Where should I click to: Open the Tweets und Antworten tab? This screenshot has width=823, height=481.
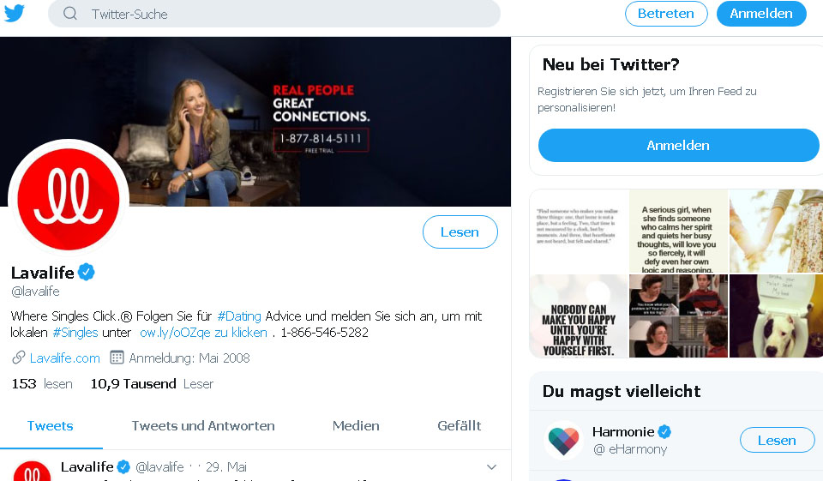point(203,426)
